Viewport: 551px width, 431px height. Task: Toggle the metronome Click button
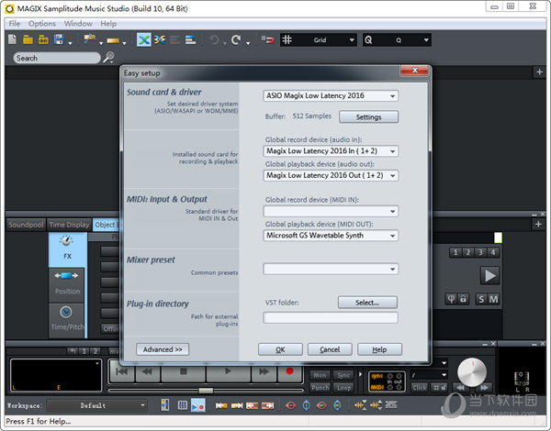tap(420, 388)
